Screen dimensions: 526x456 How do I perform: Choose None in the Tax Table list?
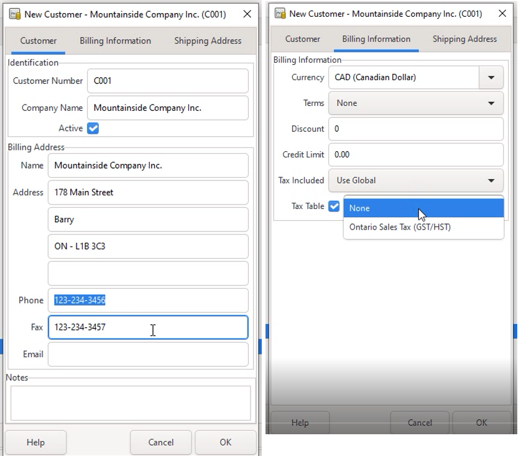coord(423,208)
